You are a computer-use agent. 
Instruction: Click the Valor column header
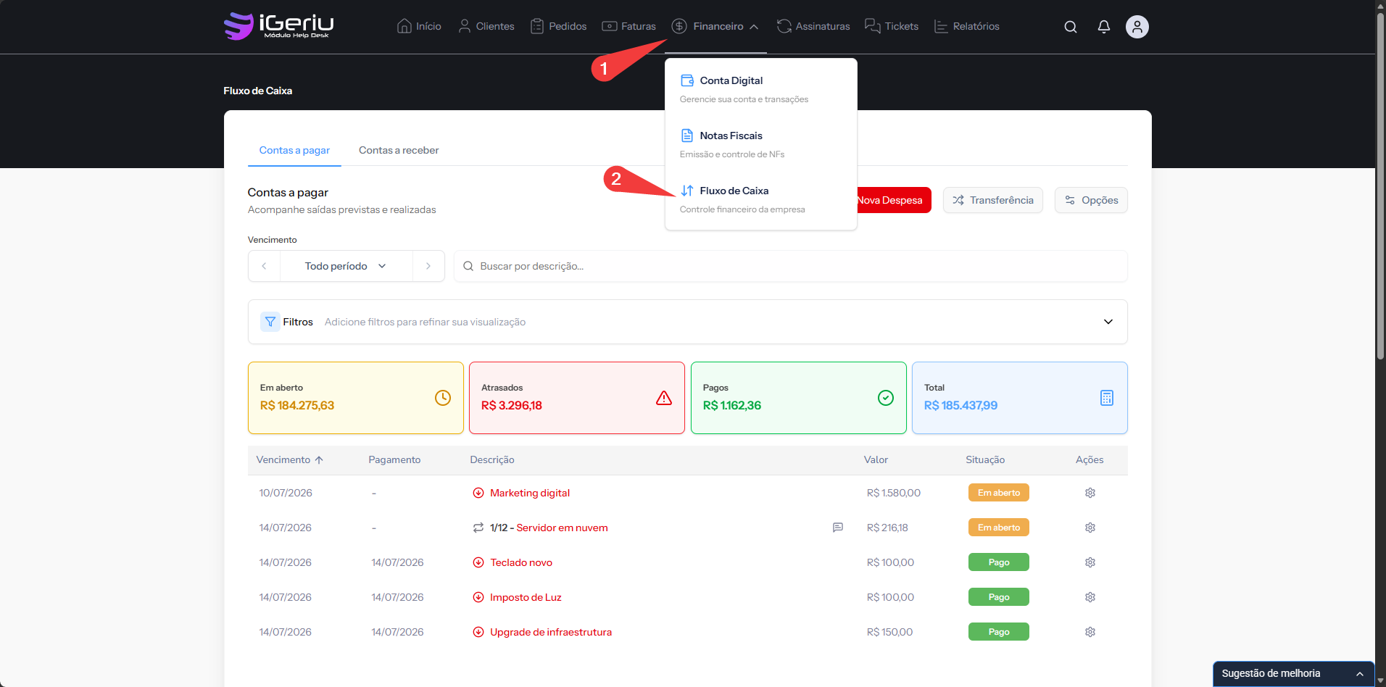point(876,459)
